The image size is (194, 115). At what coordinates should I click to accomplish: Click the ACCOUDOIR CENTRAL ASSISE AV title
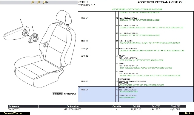tap(160, 2)
